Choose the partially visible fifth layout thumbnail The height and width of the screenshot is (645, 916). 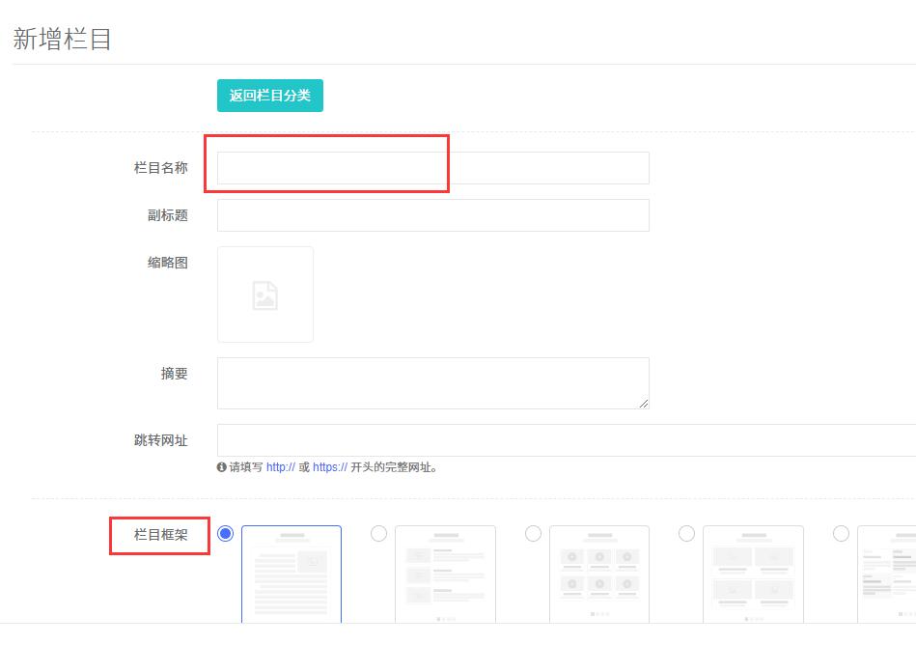point(887,574)
